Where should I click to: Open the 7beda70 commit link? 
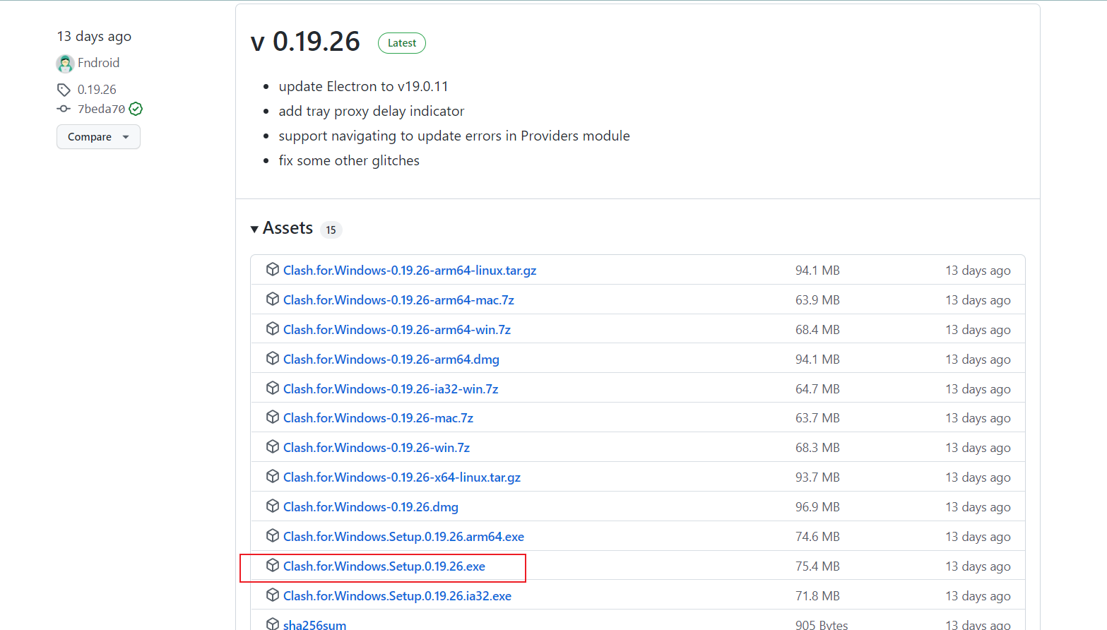tap(101, 109)
